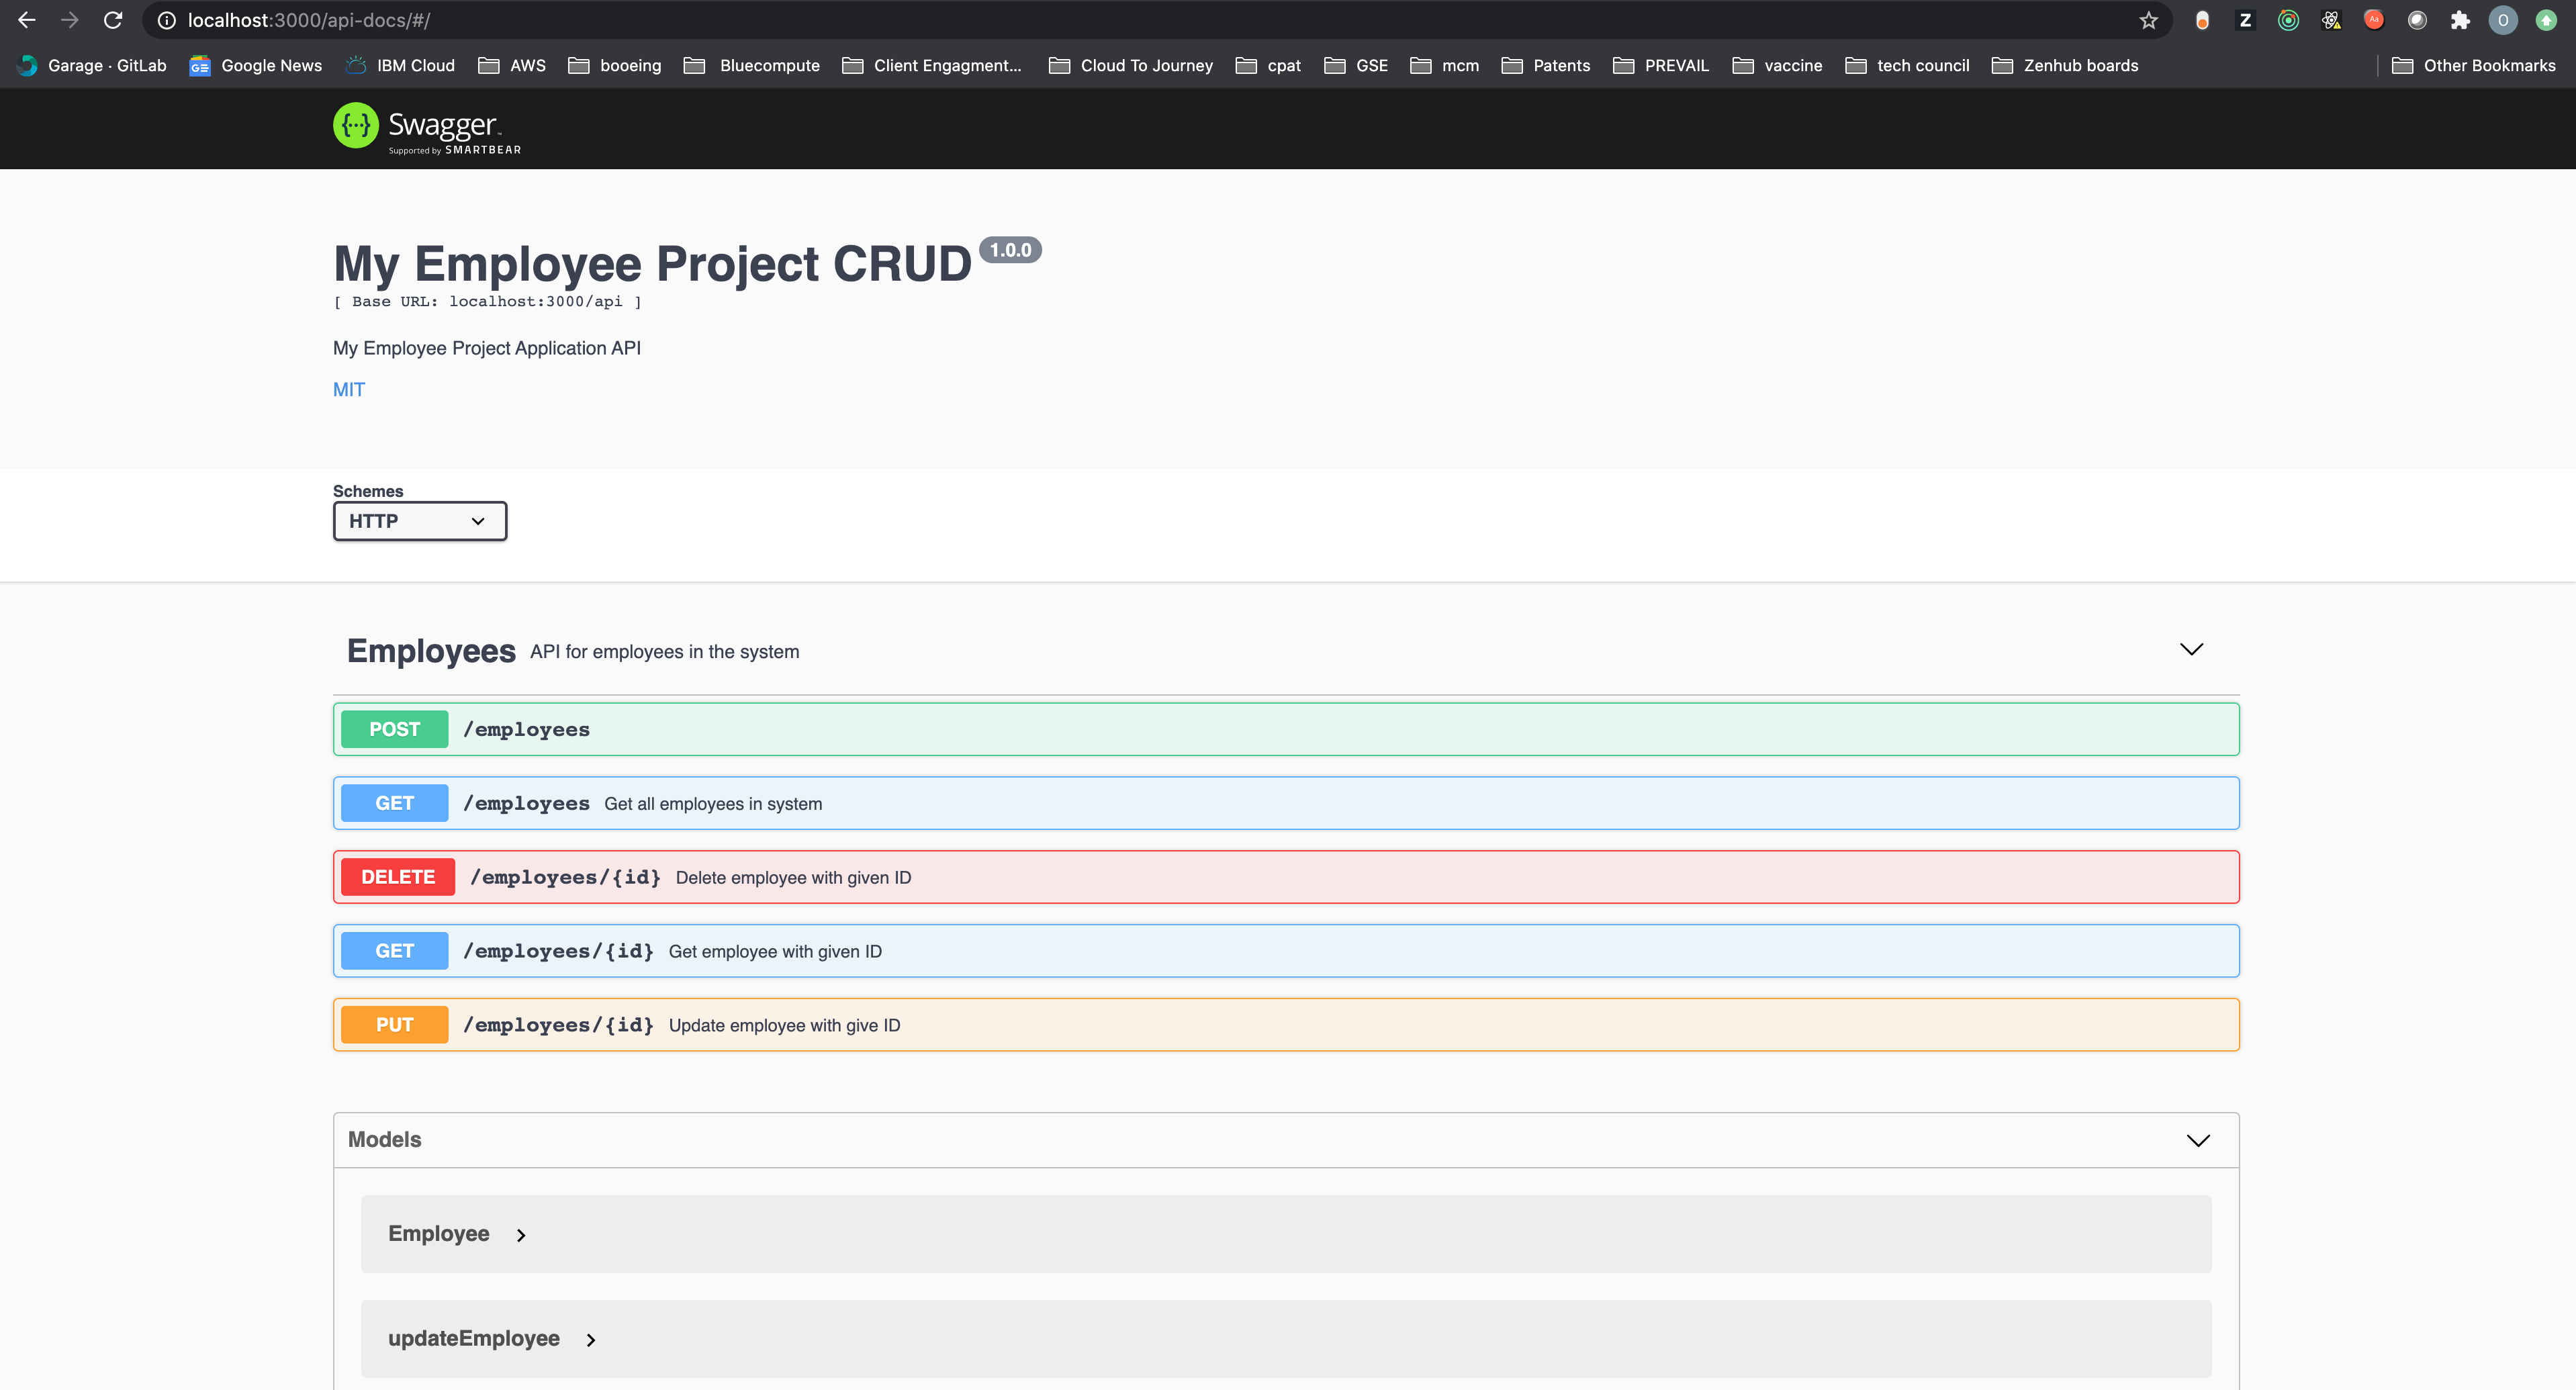The width and height of the screenshot is (2576, 1390).
Task: Open the AWS bookmarks folder
Action: [x=512, y=66]
